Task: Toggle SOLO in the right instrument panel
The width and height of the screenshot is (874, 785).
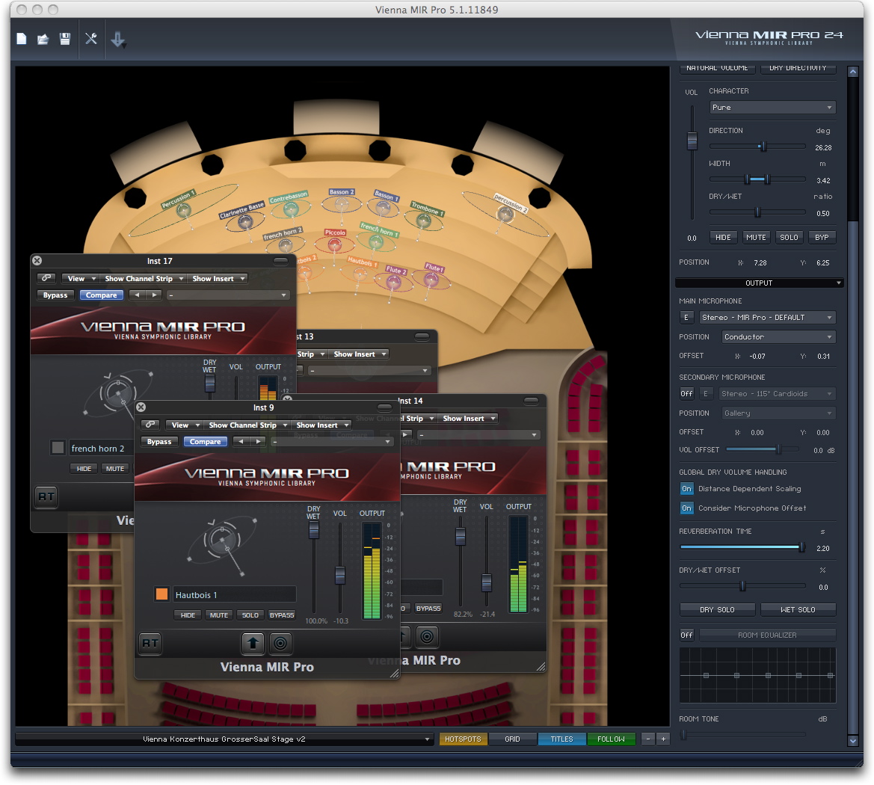Action: click(x=789, y=238)
